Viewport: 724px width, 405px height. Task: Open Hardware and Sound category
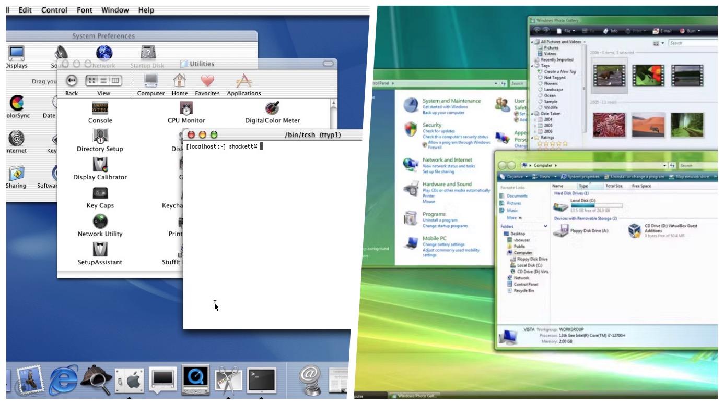pos(447,184)
